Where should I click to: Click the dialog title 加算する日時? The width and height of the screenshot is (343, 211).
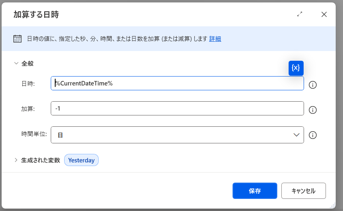tap(37, 15)
